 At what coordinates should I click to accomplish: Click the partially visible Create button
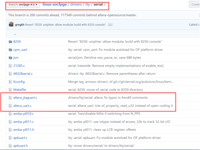point(194,4)
